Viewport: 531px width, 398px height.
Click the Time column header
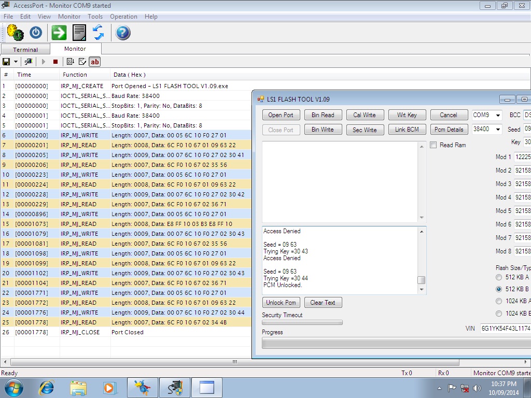click(x=37, y=75)
